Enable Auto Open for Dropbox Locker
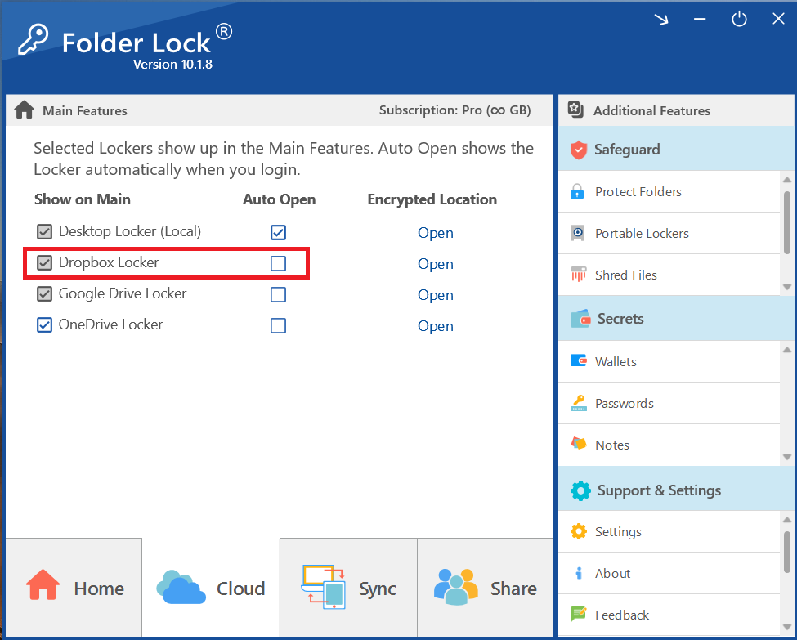Viewport: 797px width, 640px height. (278, 263)
